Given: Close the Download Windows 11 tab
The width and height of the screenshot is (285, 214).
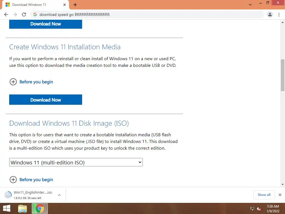Looking at the screenshot, I should 65,5.
